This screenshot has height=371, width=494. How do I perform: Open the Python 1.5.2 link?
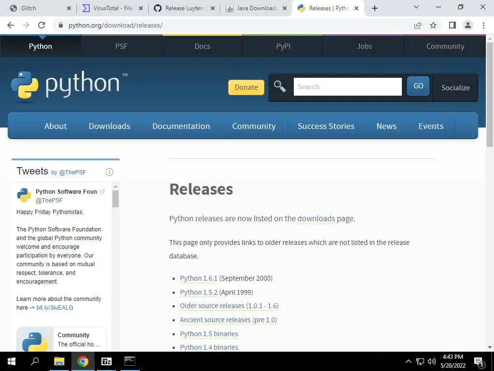[198, 292]
